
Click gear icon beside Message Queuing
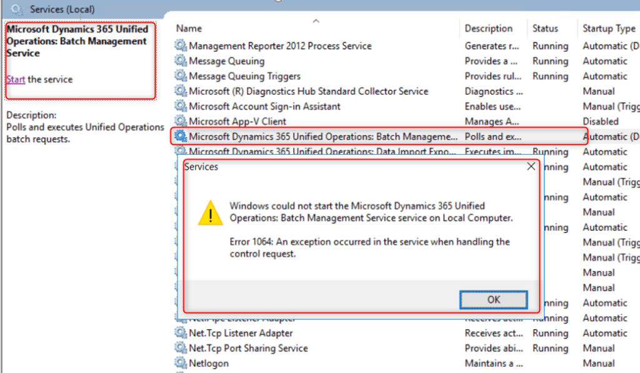click(x=181, y=61)
